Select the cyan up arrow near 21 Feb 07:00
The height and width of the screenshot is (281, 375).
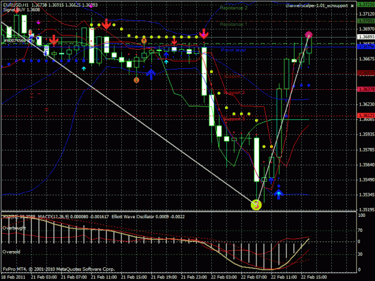(x=83, y=68)
